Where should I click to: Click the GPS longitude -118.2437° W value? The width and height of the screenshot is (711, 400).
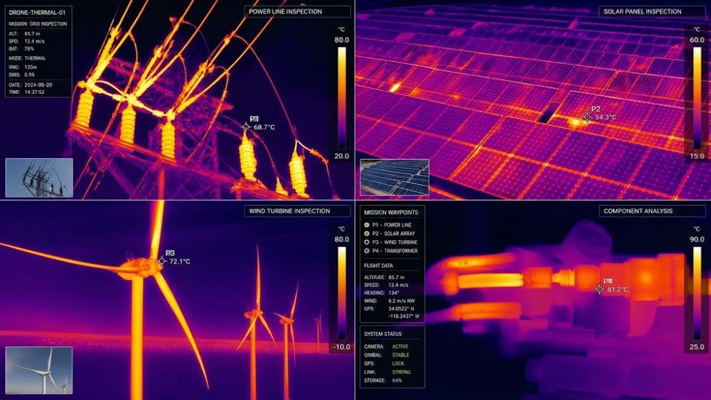click(404, 316)
